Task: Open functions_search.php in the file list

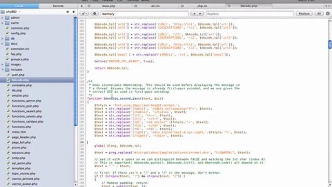Action: (26, 111)
